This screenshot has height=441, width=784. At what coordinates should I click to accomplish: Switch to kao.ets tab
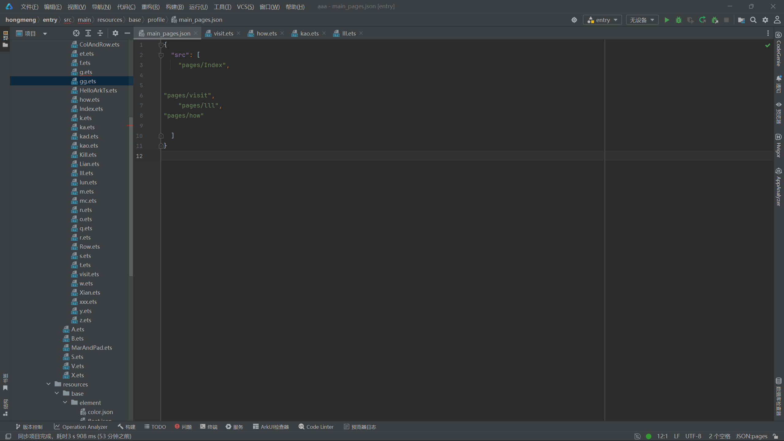point(309,33)
